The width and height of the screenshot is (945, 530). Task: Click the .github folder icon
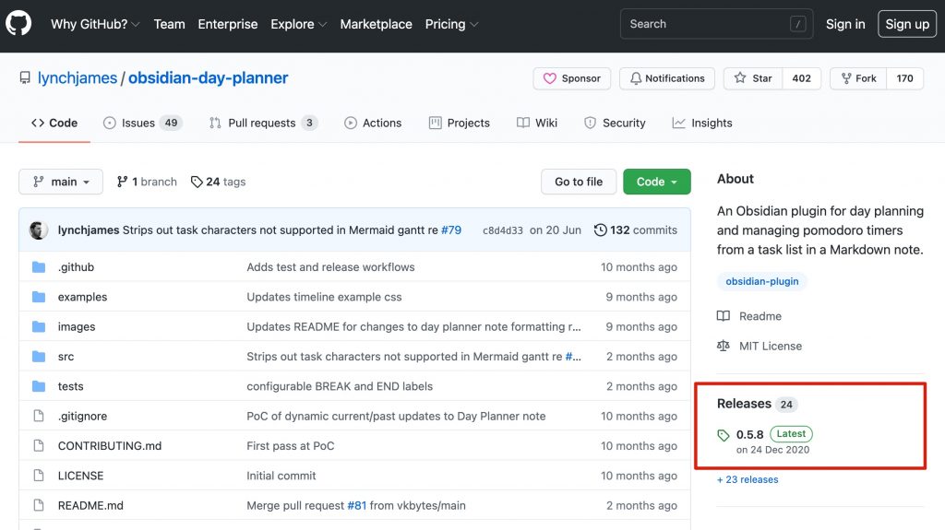[x=39, y=266]
